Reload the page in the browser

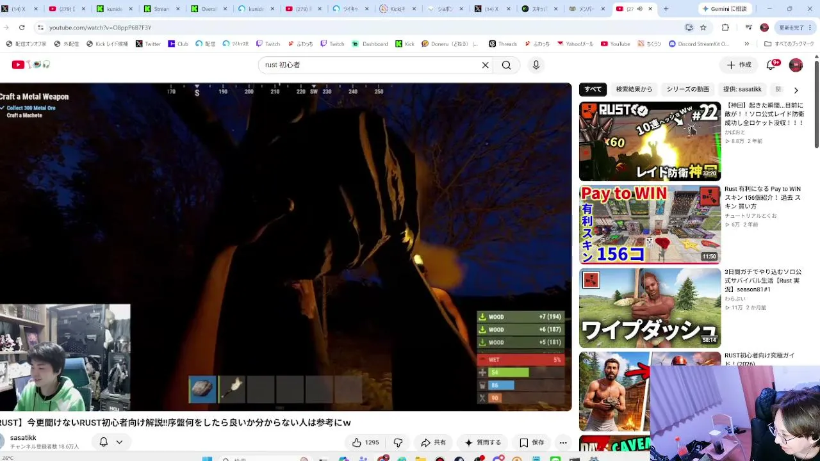(x=22, y=28)
